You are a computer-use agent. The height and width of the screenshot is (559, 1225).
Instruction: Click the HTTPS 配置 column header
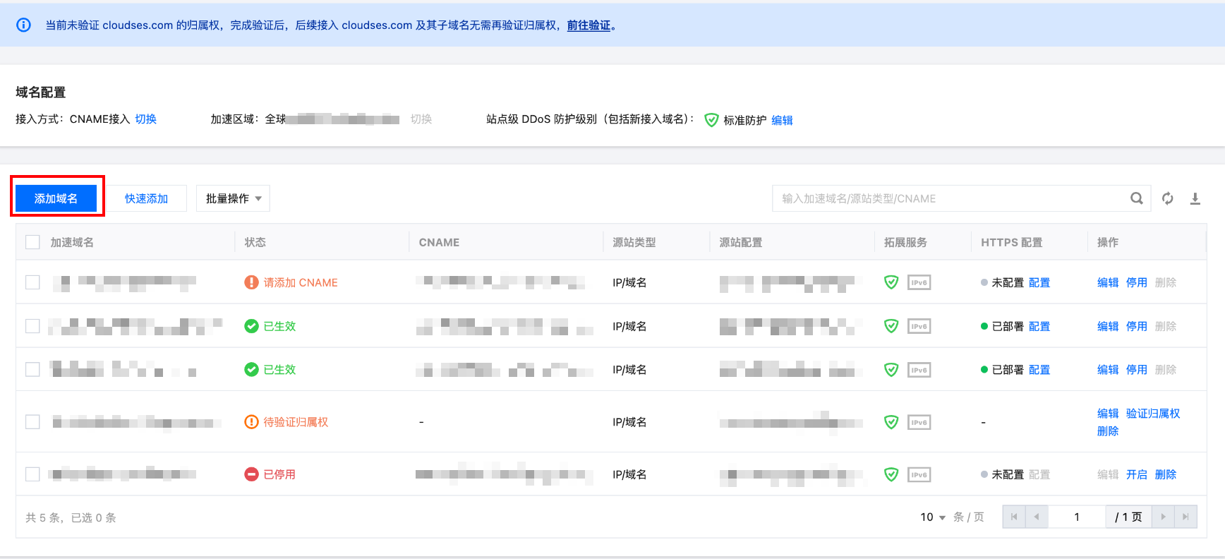(x=1011, y=242)
